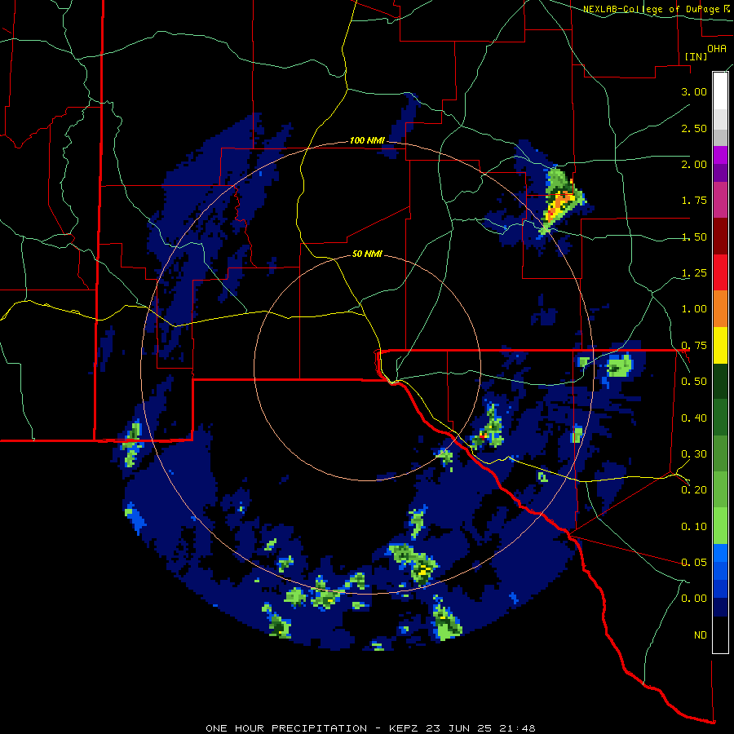Click the 0.05 legend value
734x734 pixels.
(694, 562)
